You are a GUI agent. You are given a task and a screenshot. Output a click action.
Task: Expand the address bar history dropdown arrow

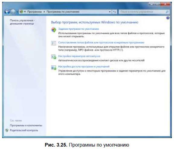110,12
